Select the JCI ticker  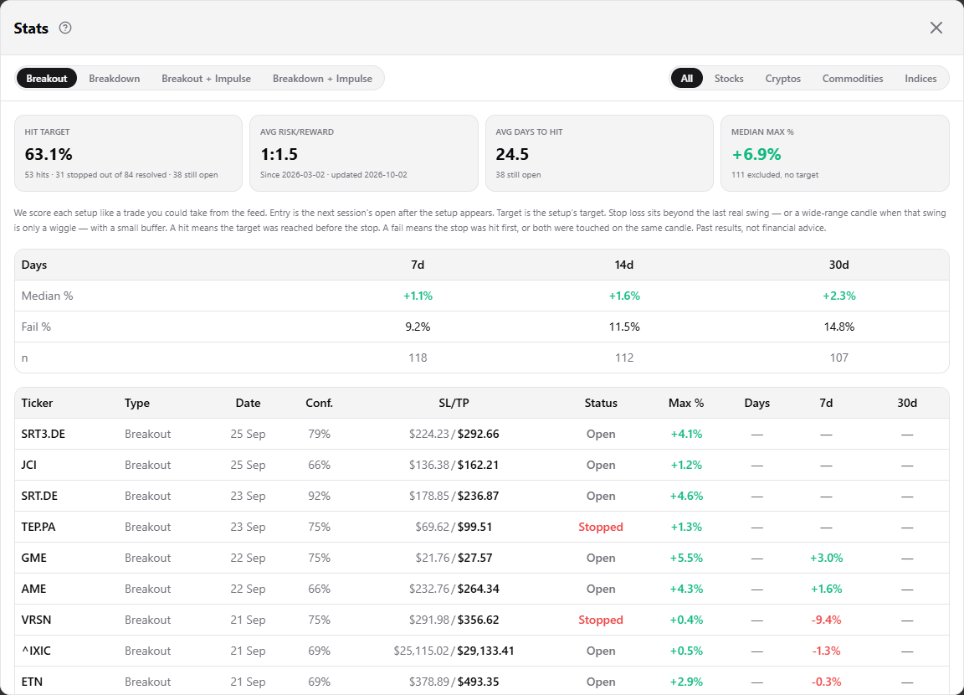29,465
